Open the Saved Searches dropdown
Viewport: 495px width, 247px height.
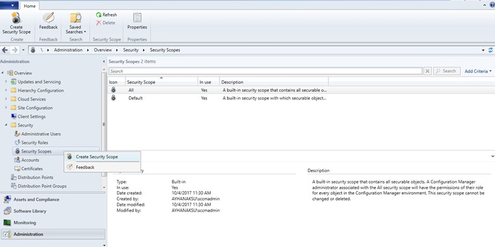pyautogui.click(x=76, y=23)
